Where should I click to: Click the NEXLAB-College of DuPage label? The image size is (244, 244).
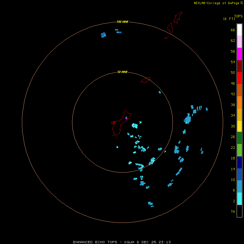click(x=216, y=3)
